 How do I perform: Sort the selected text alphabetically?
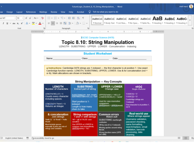(x=78, y=18)
